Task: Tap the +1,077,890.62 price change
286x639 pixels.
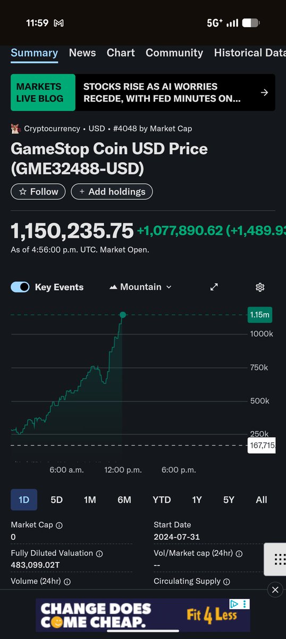Action: 180,231
